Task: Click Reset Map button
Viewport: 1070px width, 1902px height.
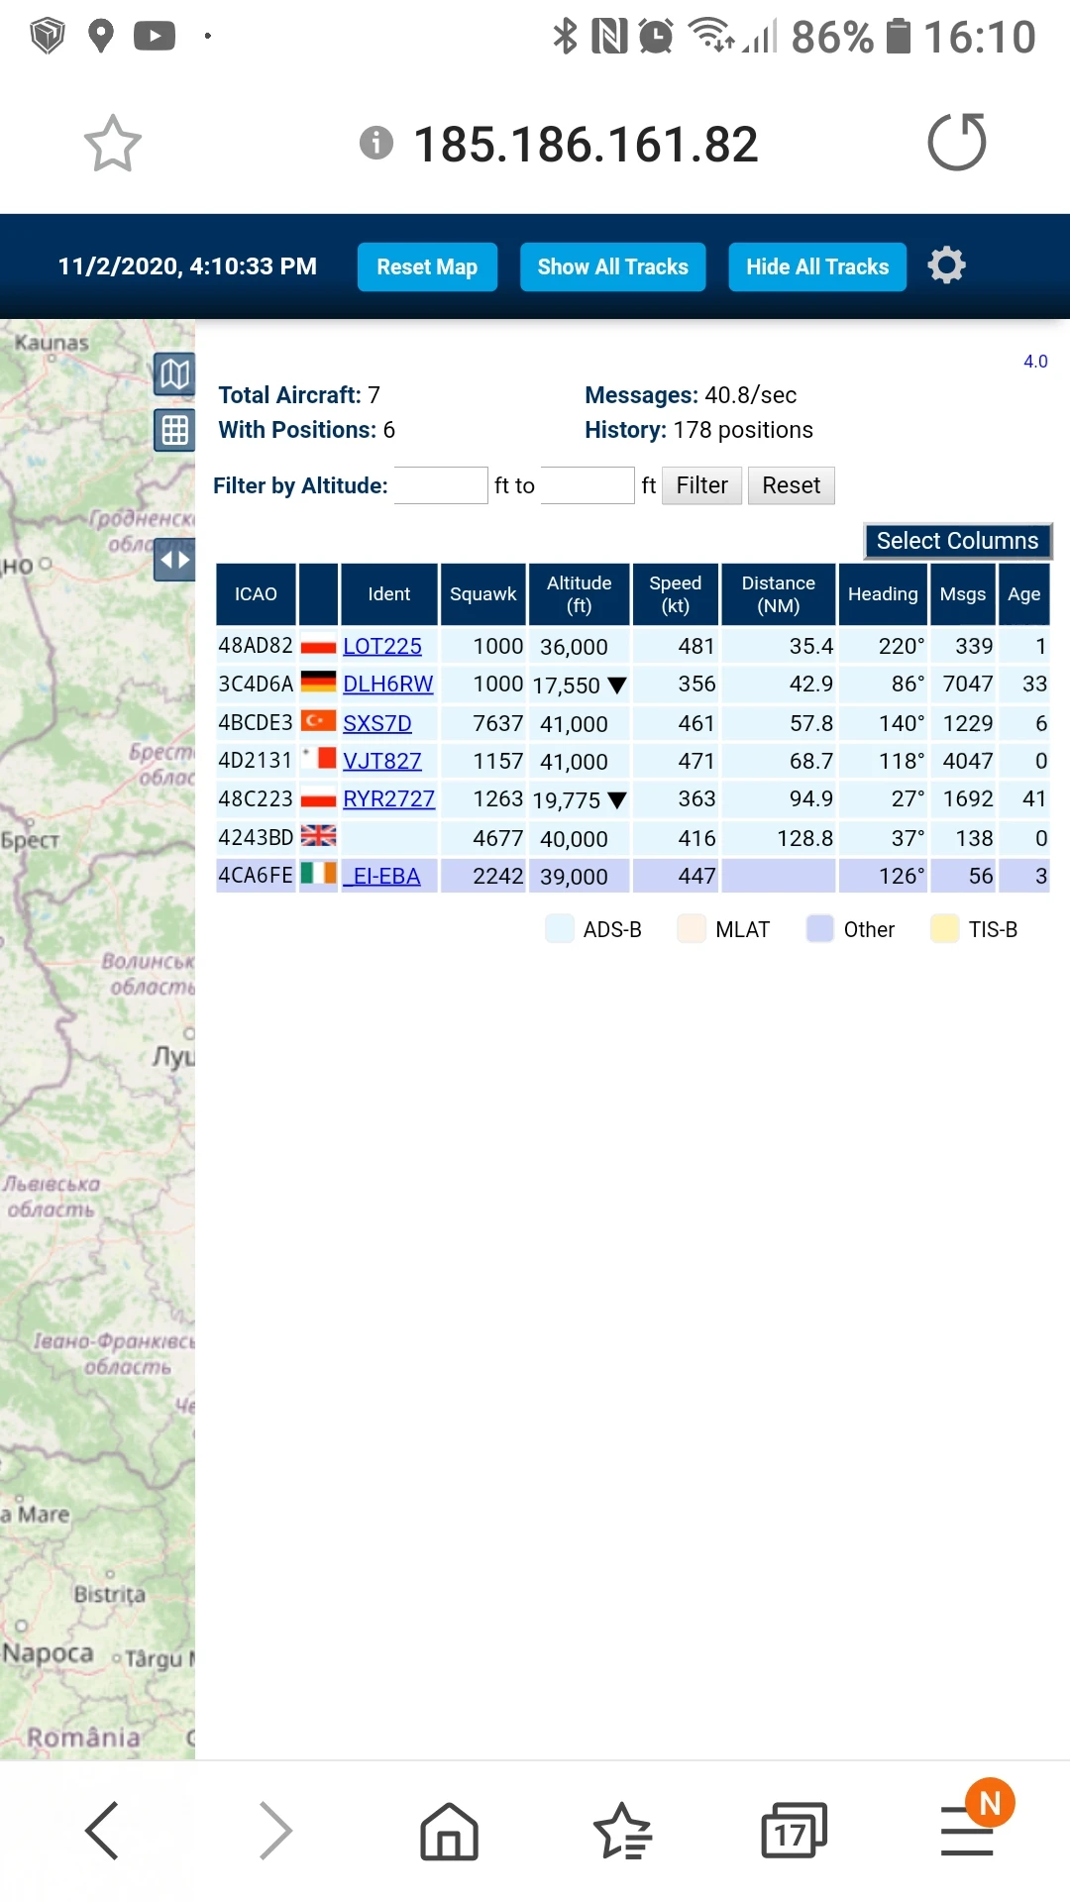Action: pos(427,267)
